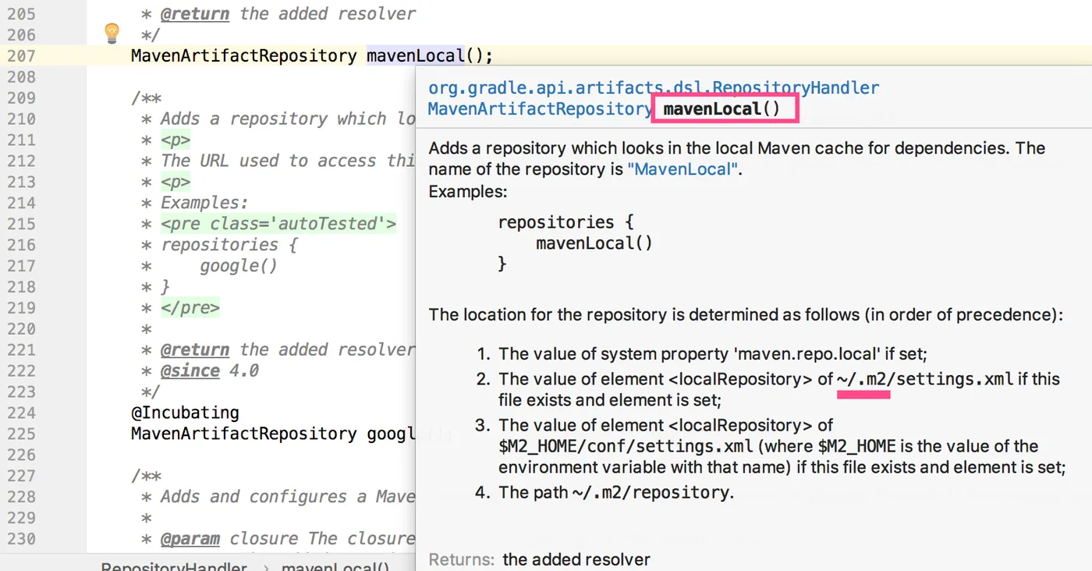Click the pre class='autoTested' tag
Screen dimensions: 1092x571
pyautogui.click(x=278, y=224)
